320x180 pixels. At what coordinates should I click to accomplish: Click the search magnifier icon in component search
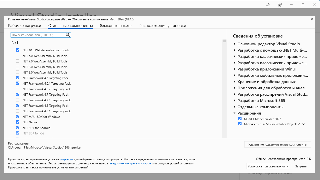tap(68, 35)
